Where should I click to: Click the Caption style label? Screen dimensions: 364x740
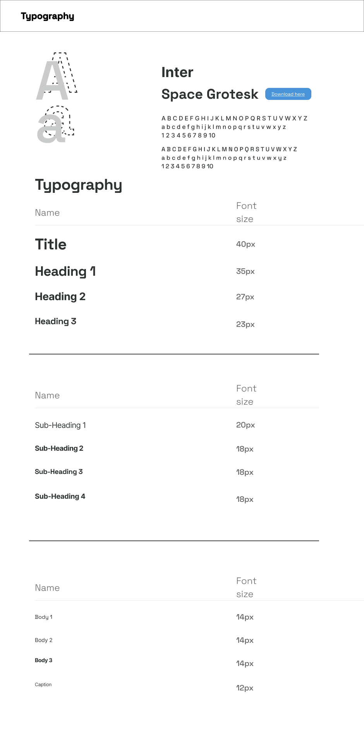coord(43,685)
